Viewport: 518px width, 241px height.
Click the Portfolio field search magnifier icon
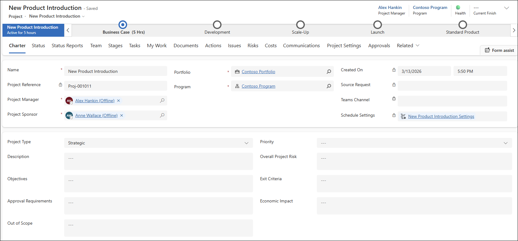[x=329, y=72]
